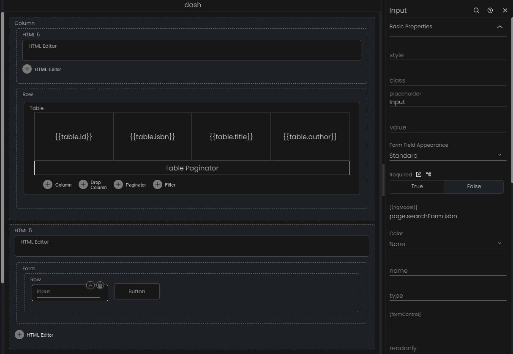Click the Button element in the form row
Viewport: 513px width, 354px height.
click(137, 291)
